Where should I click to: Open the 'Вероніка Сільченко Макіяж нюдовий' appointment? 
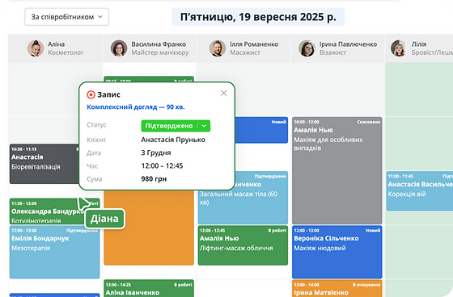point(337,253)
